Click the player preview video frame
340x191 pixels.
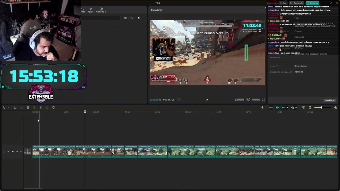click(207, 53)
